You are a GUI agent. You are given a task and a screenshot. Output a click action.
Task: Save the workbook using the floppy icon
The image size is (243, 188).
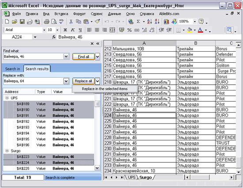point(22,21)
